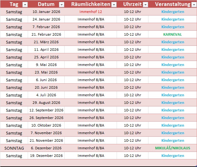Open the Datum column filter dropdown
The image size is (197, 167).
click(61, 4)
